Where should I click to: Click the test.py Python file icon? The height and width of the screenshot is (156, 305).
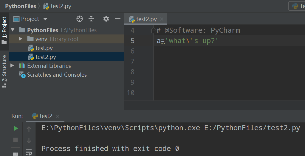coord(31,48)
